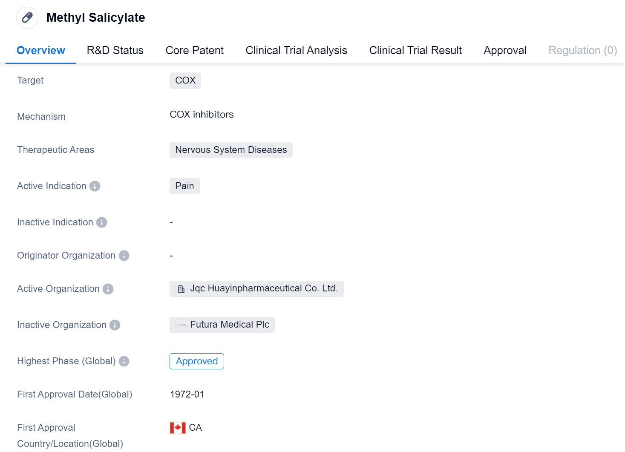Click info icon beside Originator Organization
Image resolution: width=625 pixels, height=452 pixels.
tap(124, 256)
